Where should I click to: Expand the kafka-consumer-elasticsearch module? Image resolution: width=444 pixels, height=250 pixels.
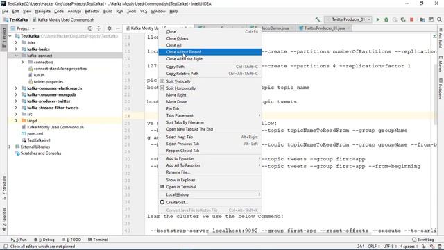coord(16,88)
